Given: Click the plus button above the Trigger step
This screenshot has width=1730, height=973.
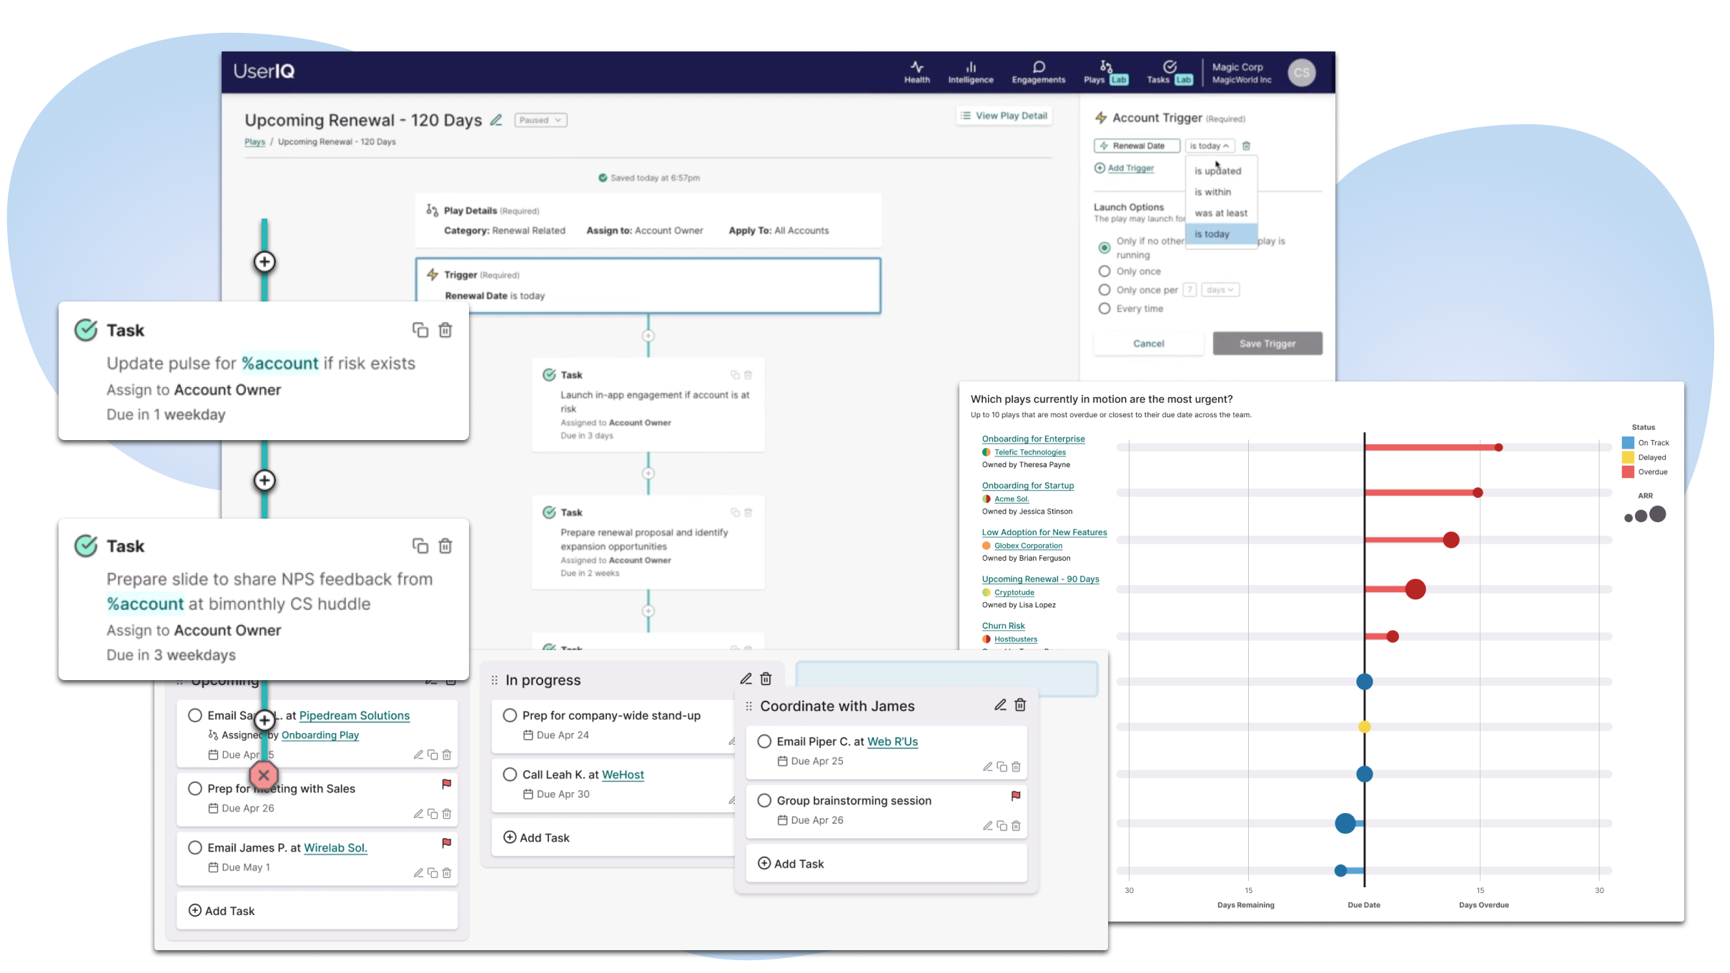Looking at the screenshot, I should 265,262.
